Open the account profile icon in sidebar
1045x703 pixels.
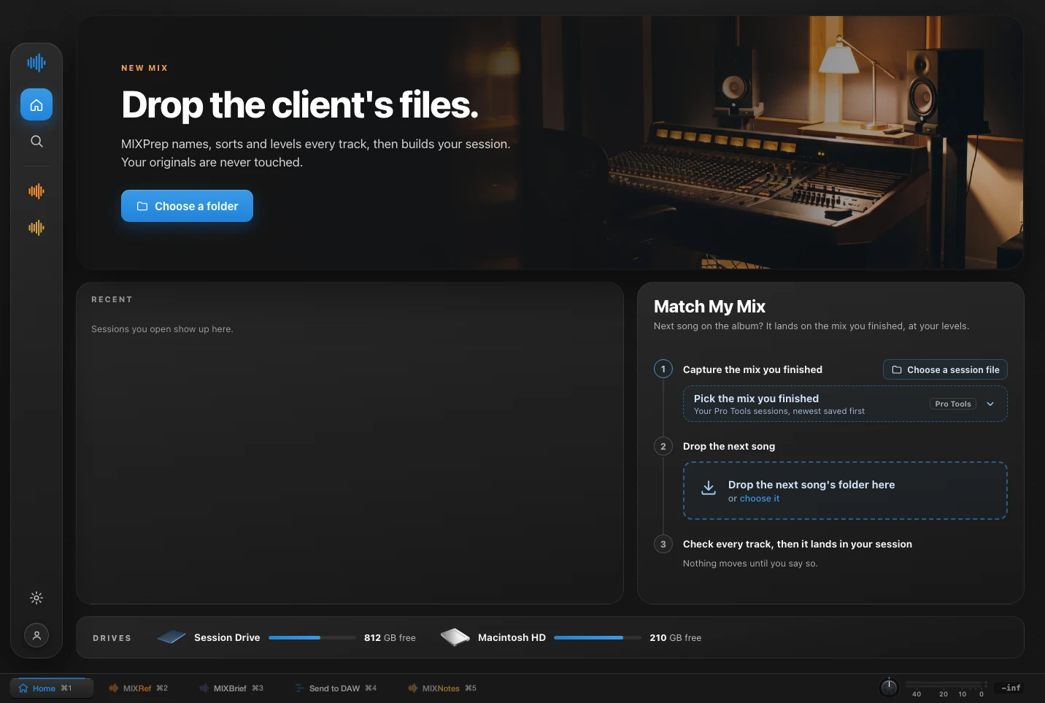click(x=36, y=635)
